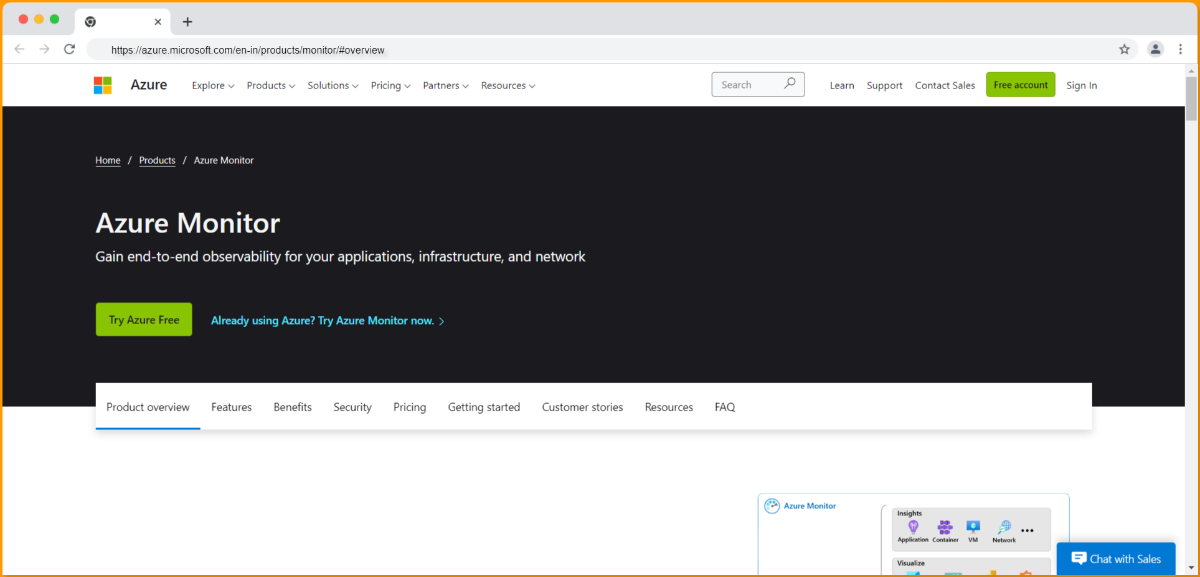The height and width of the screenshot is (577, 1200).
Task: Click the Azure Monitor gauge icon in the diagram
Action: click(x=772, y=505)
